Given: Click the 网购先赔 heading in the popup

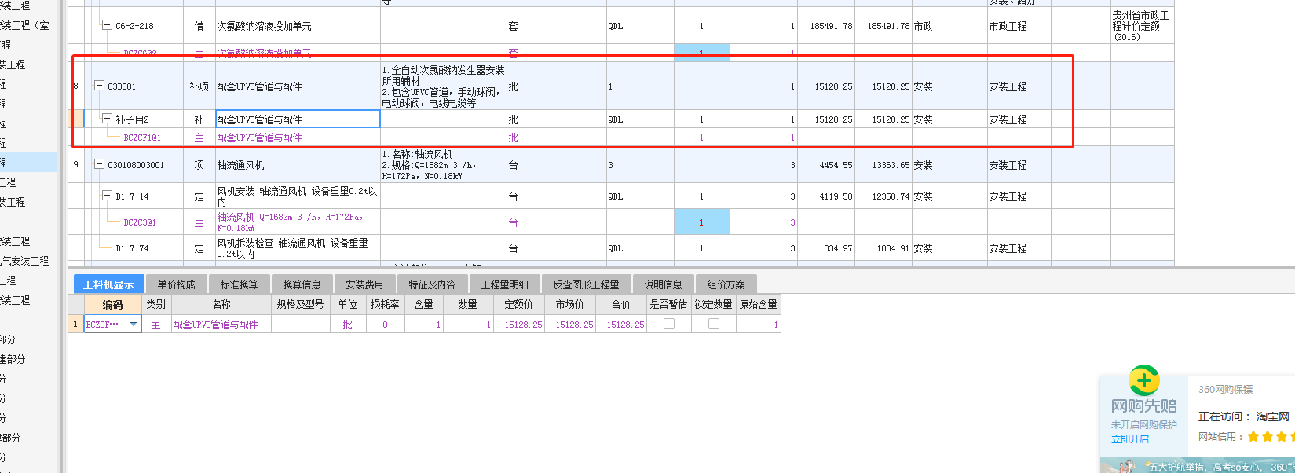Looking at the screenshot, I should (1143, 406).
